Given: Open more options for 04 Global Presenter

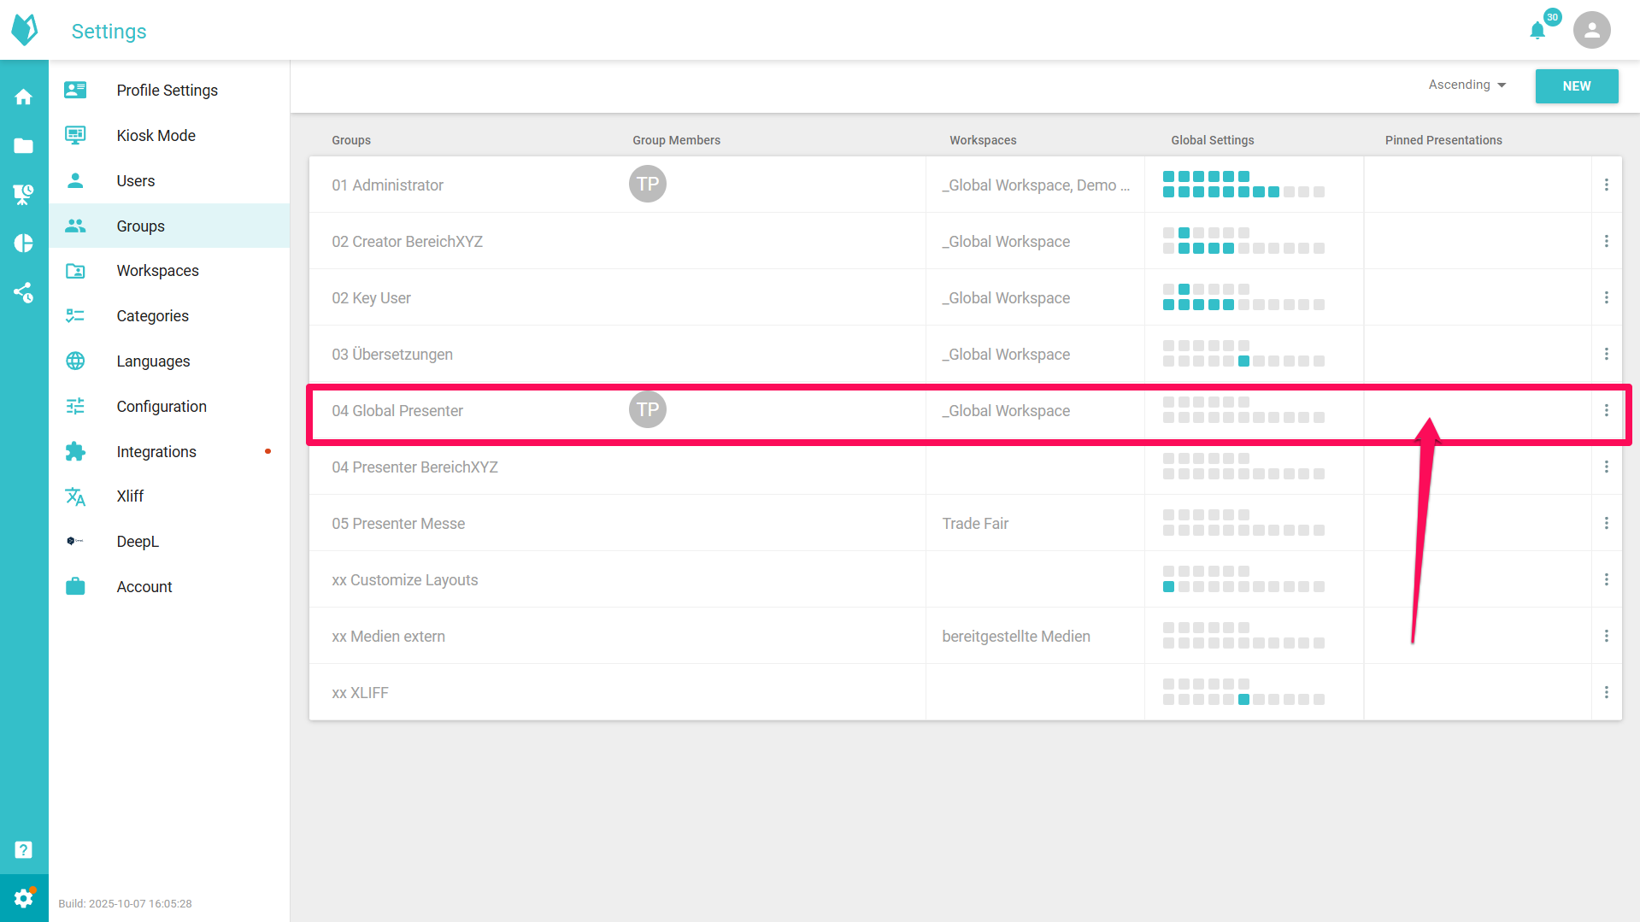Looking at the screenshot, I should [x=1606, y=411].
